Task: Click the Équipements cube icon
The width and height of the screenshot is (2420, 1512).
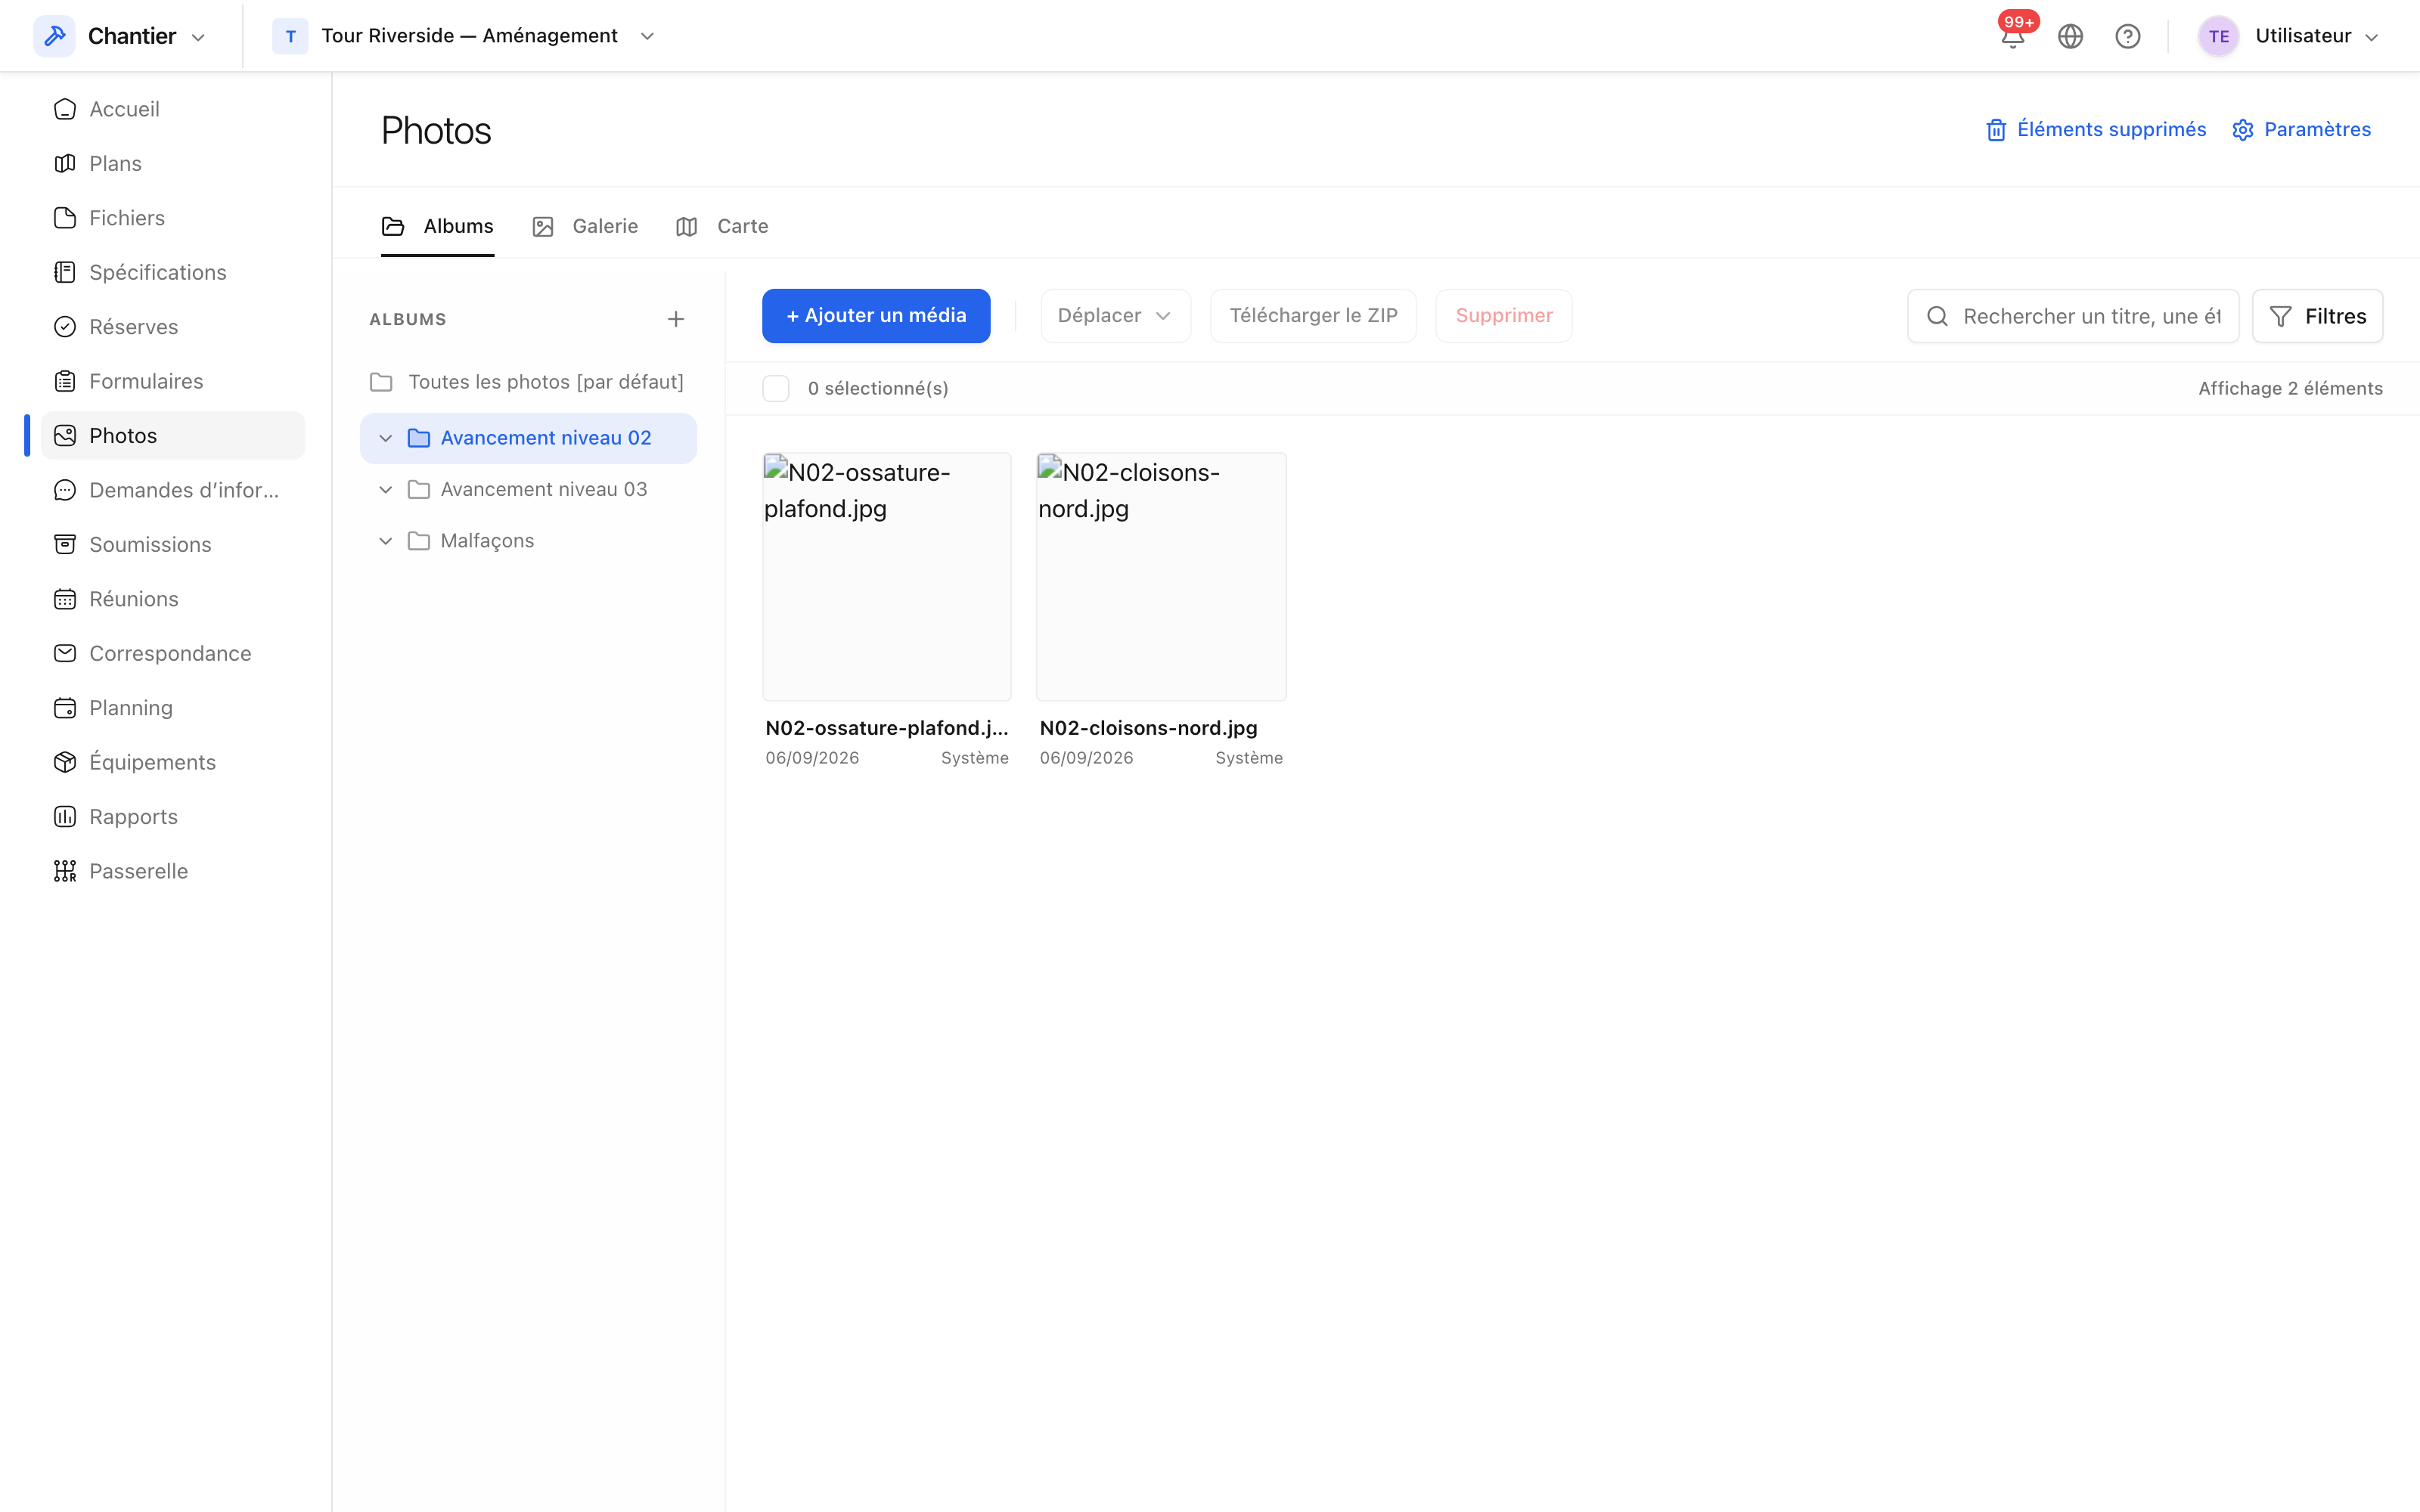Action: [65, 762]
